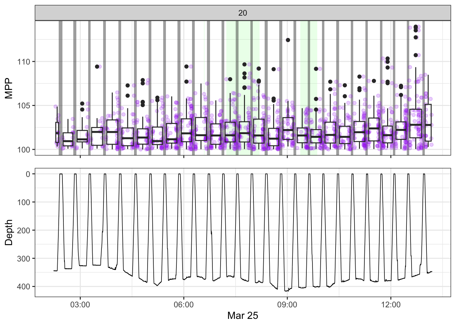Click the 0 tick on Depth axis
Viewport: 456px width, 326px height.
click(x=28, y=174)
